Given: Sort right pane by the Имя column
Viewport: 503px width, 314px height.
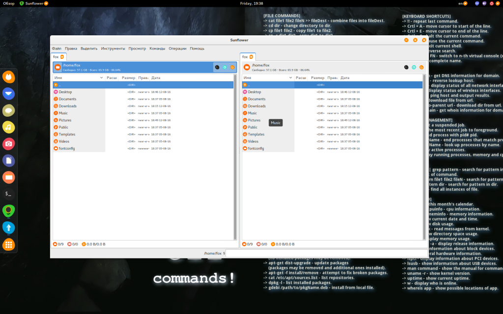Looking at the screenshot, I should [268, 78].
